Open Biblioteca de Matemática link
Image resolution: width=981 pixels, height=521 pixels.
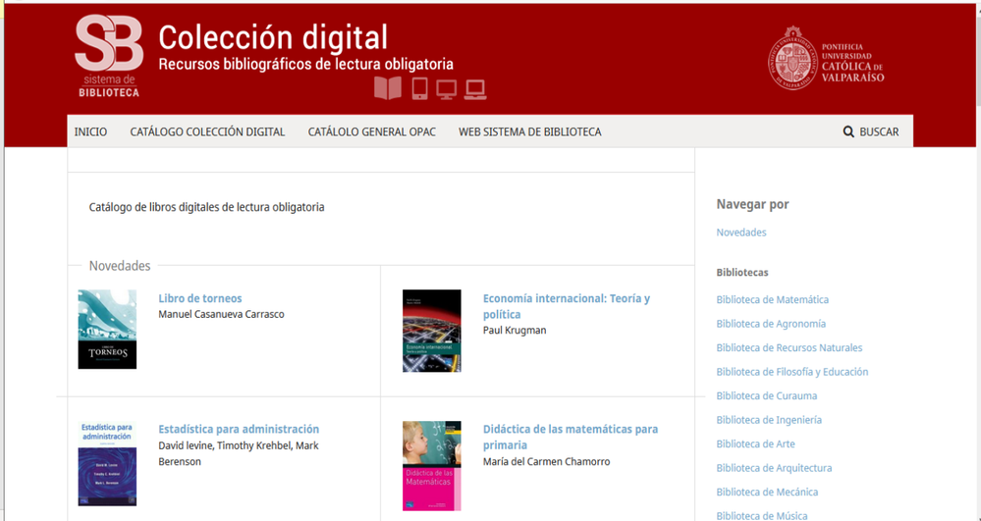[773, 299]
